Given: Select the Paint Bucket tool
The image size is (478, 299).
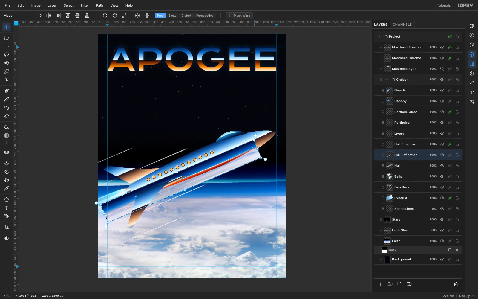Looking at the screenshot, I should (x=7, y=127).
